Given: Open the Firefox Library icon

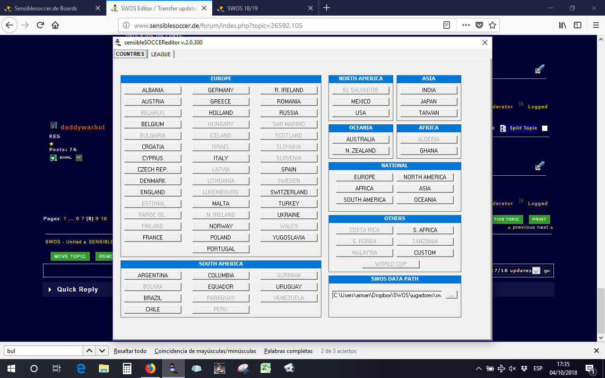Looking at the screenshot, I should [562, 25].
